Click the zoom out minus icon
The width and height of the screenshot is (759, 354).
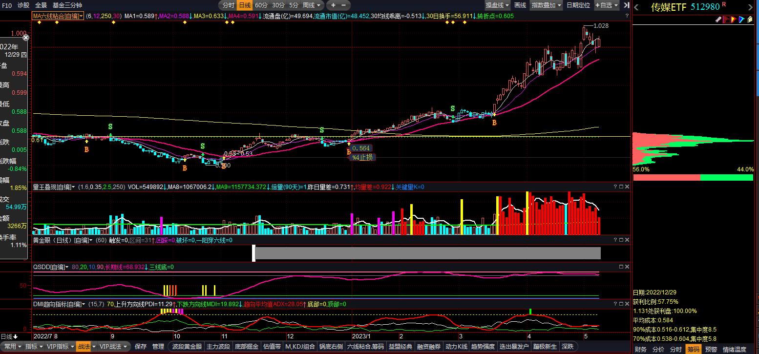click(343, 5)
